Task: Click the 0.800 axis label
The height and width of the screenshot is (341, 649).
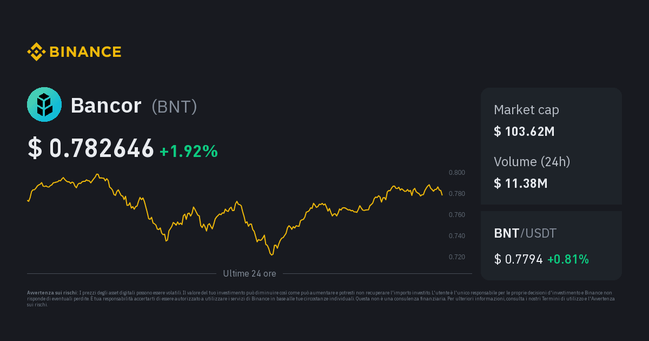Action: click(457, 173)
